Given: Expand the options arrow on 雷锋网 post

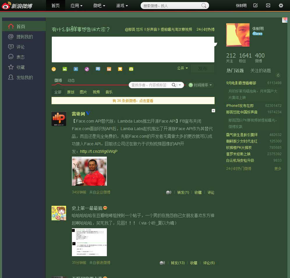Looking at the screenshot, I should pyautogui.click(x=213, y=111).
